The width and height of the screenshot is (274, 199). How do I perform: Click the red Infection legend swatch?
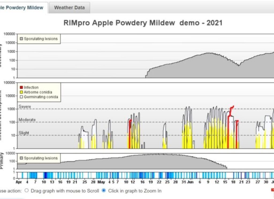pyautogui.click(x=21, y=87)
